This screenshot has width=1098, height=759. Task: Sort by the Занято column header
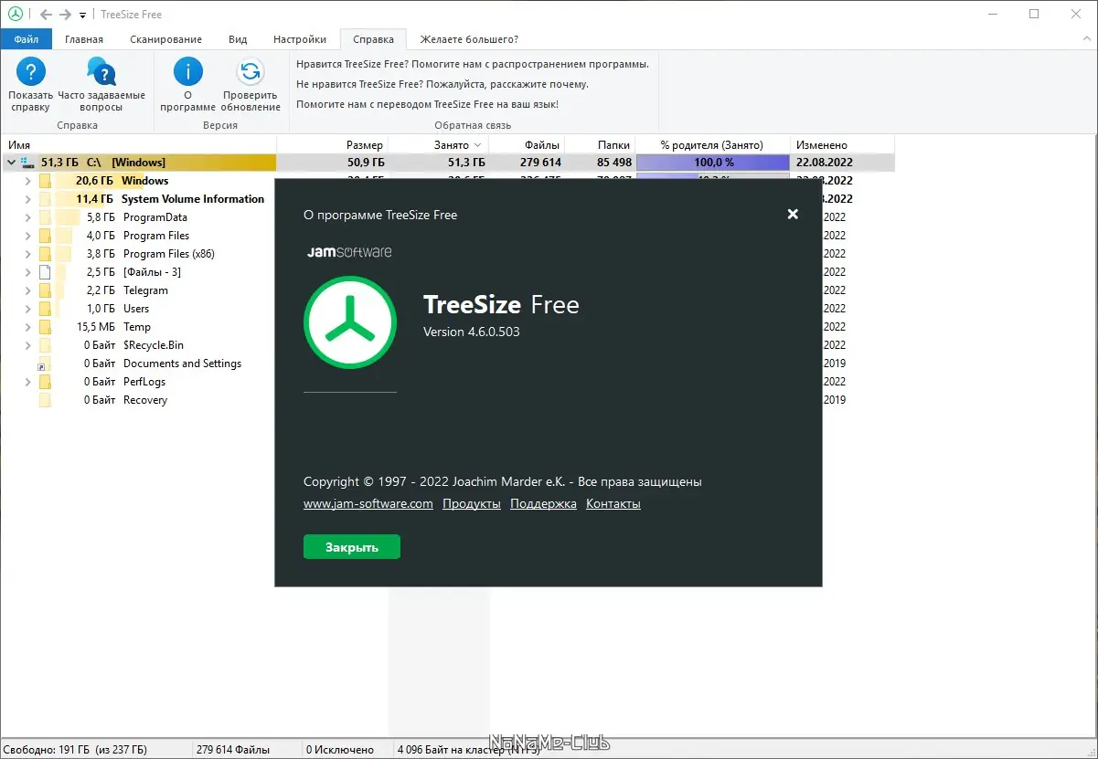pyautogui.click(x=439, y=145)
